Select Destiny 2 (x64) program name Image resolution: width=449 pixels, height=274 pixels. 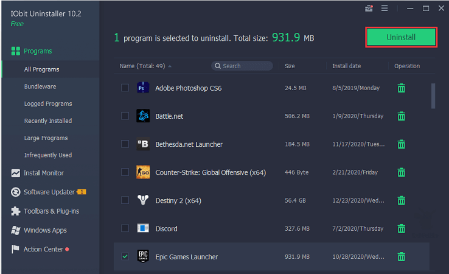[x=178, y=200]
